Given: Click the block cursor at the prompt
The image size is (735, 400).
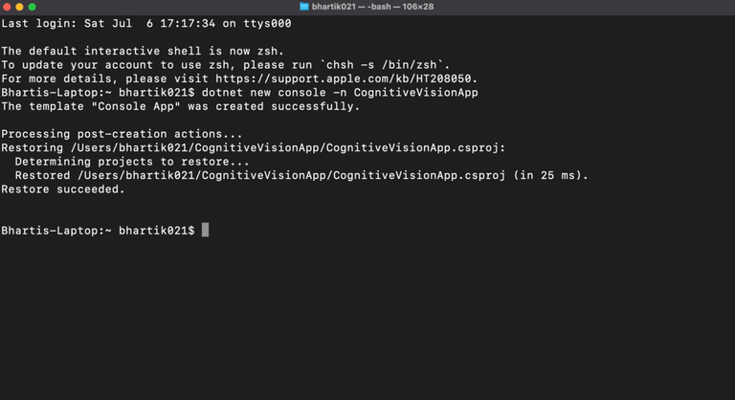Looking at the screenshot, I should 205,231.
